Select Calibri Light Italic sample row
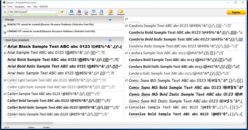The height and width of the screenshot is (130, 248). click(62, 87)
